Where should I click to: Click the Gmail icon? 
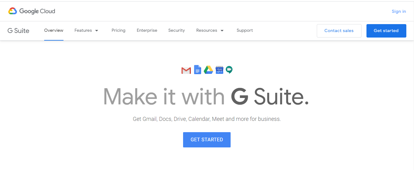(186, 71)
